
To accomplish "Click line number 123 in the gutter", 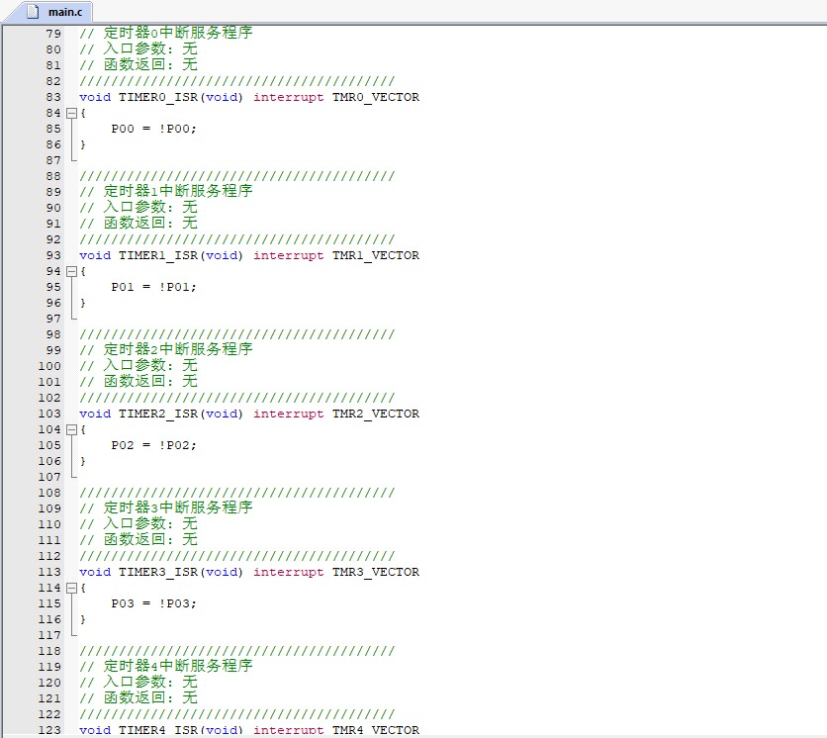I will tap(48, 730).
